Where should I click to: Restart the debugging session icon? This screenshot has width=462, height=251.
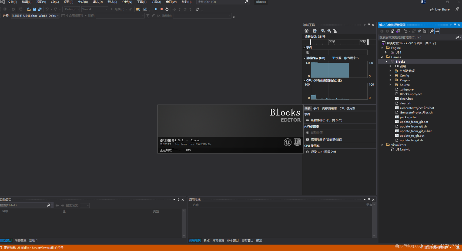click(167, 9)
